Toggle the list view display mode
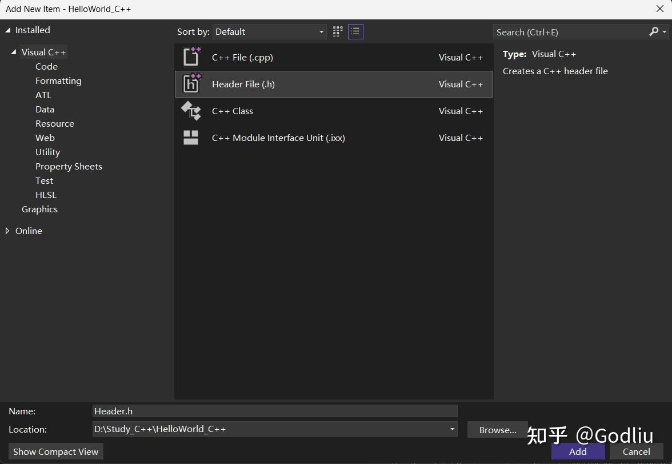The width and height of the screenshot is (672, 464). (355, 31)
